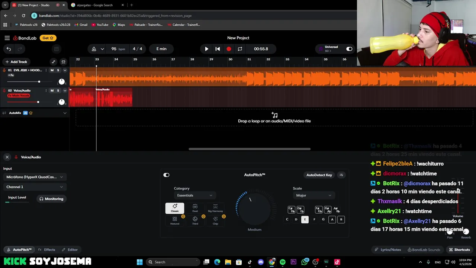This screenshot has height=268, width=476.
Task: Solo the EVIL JERK track
Action: (58, 70)
